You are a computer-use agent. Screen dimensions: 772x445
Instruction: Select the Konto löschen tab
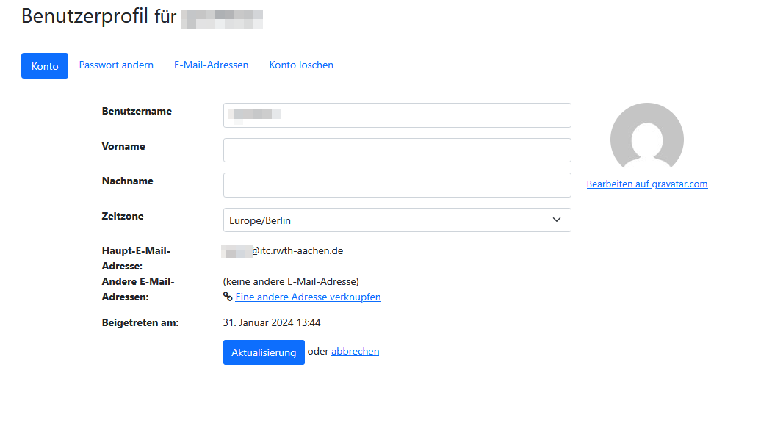pyautogui.click(x=301, y=65)
